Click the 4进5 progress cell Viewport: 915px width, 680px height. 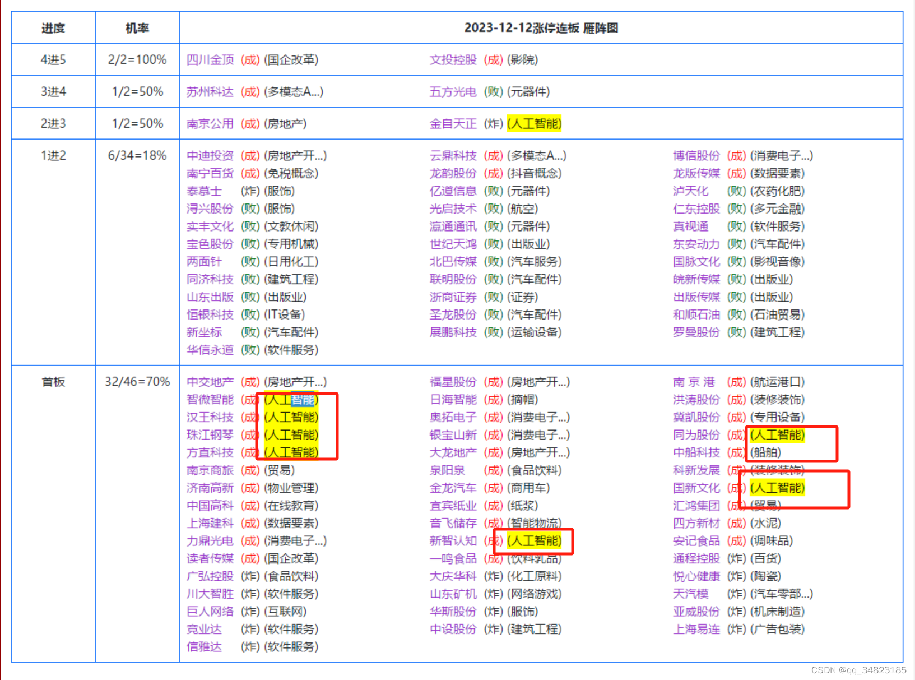53,60
